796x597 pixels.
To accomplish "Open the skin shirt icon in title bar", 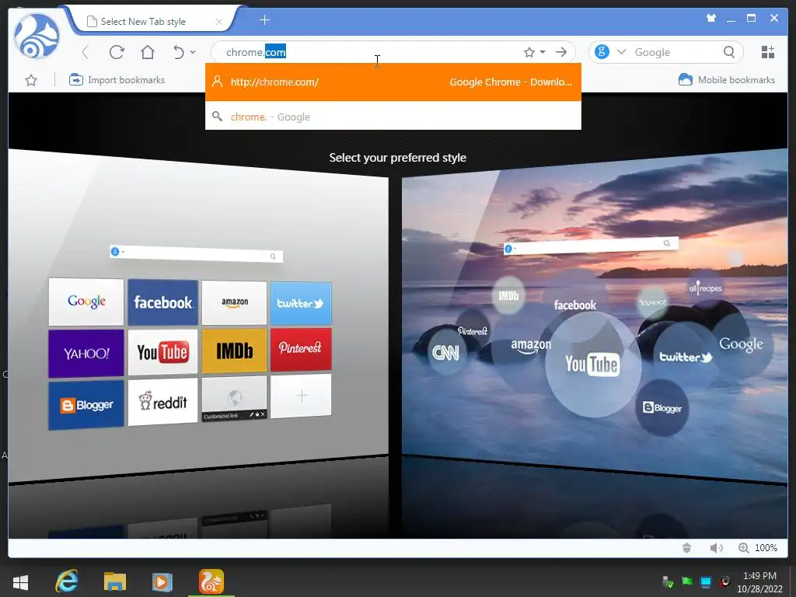I will pos(711,19).
